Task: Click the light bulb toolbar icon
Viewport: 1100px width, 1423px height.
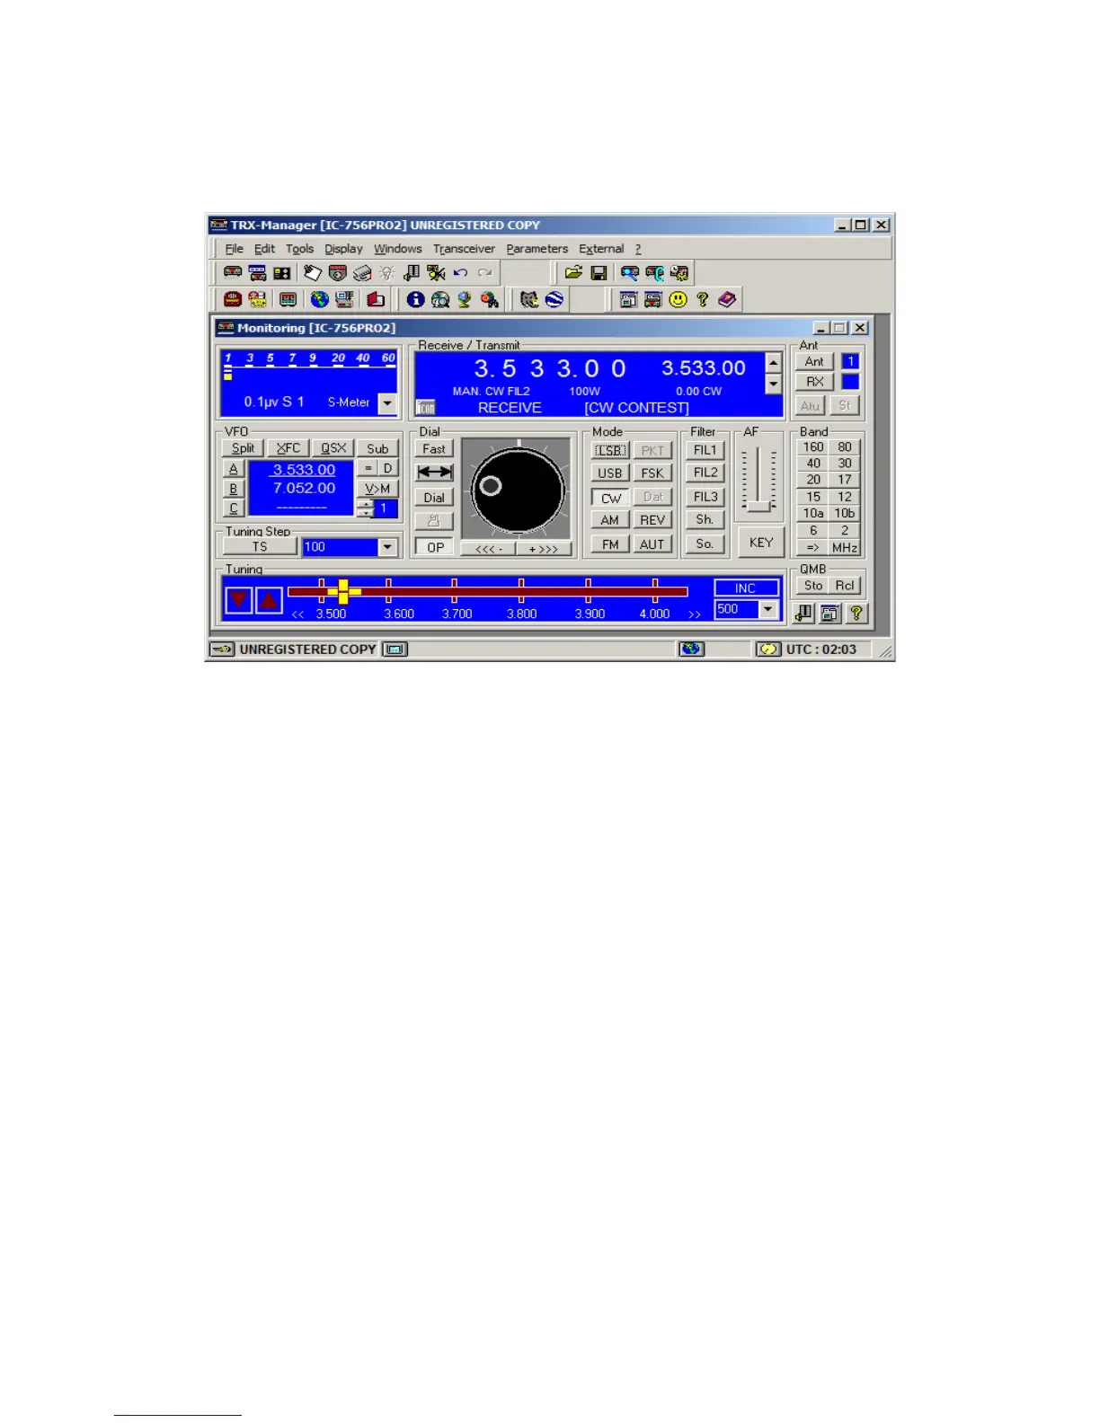Action: pyautogui.click(x=387, y=273)
